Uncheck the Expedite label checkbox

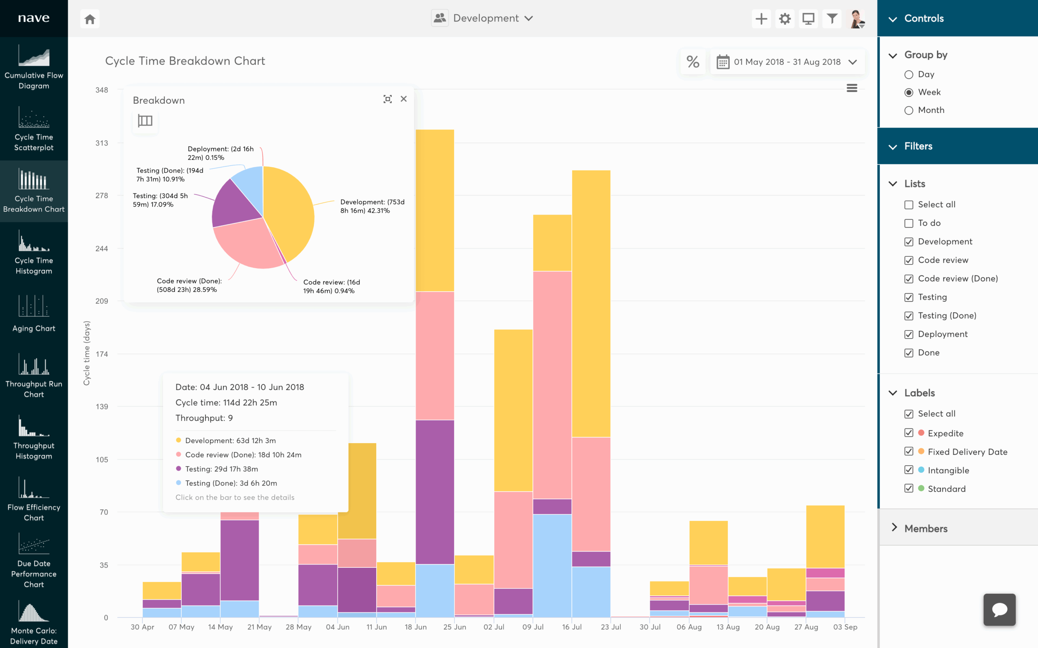[909, 433]
